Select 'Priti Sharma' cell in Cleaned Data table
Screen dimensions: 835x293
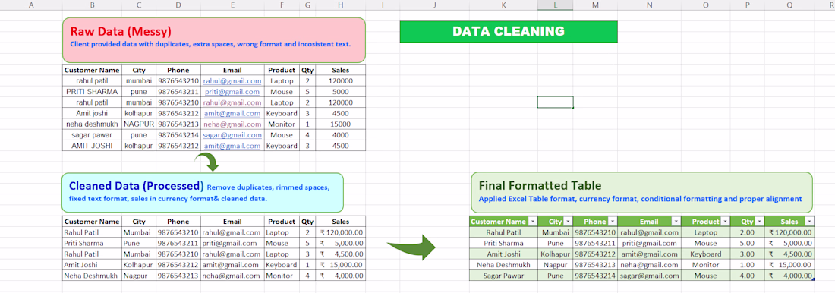click(92, 243)
